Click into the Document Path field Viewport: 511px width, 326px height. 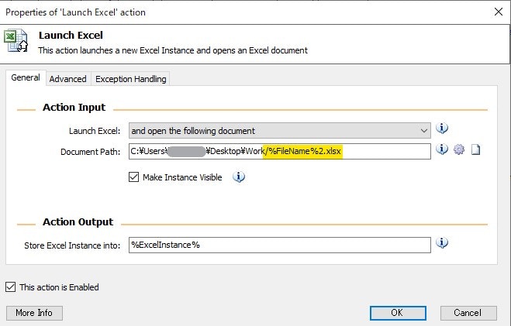click(280, 151)
